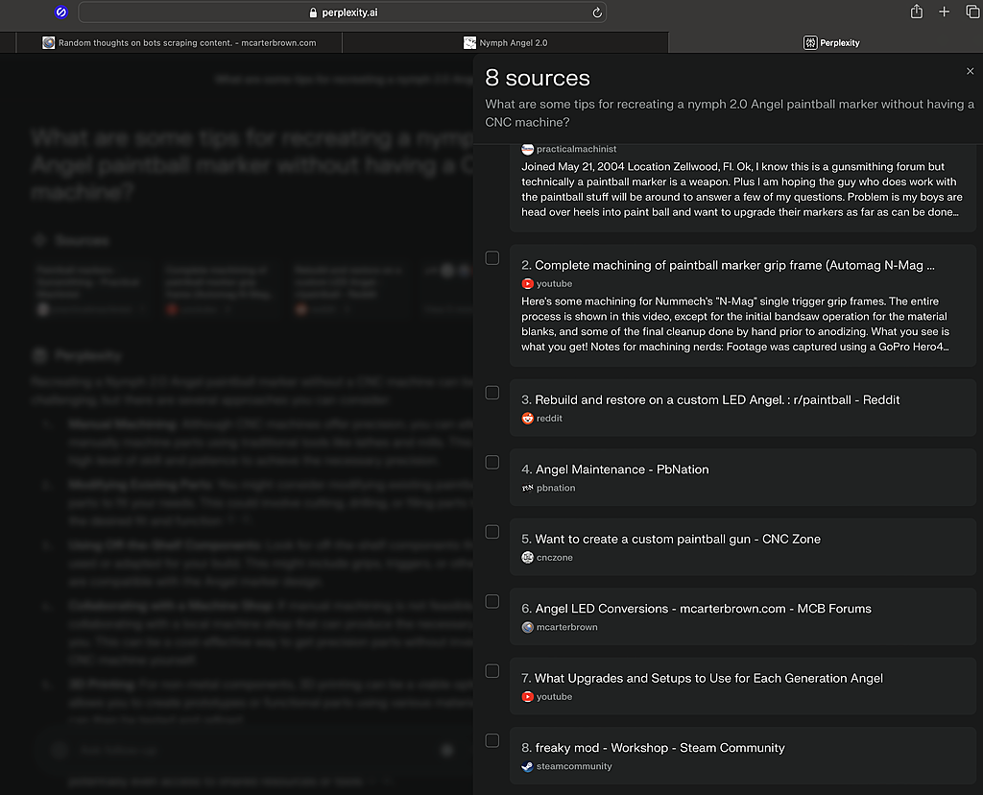Viewport: 983px width, 795px height.
Task: Click the reload page icon in address bar
Action: (x=597, y=12)
